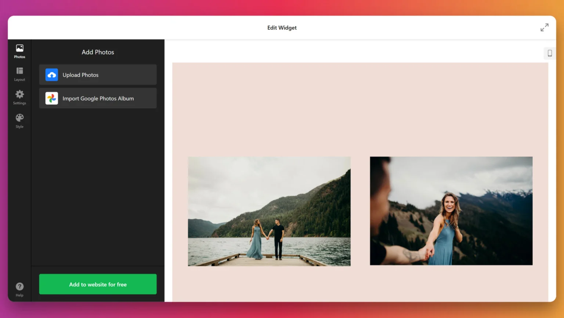Viewport: 564px width, 318px height.
Task: Select the couple-on-dock photo thumbnail
Action: 269,211
